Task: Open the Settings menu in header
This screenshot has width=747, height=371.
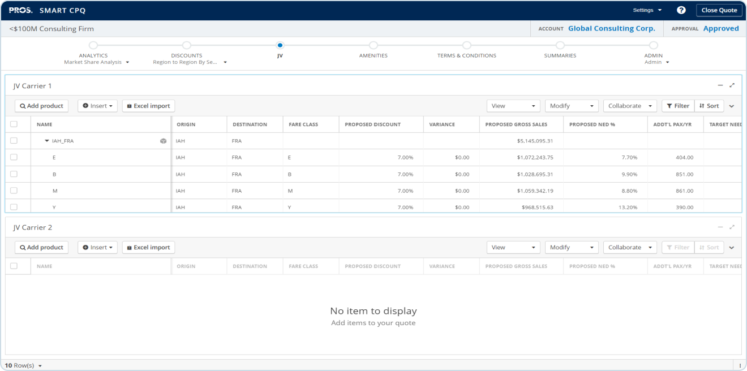Action: coord(647,10)
